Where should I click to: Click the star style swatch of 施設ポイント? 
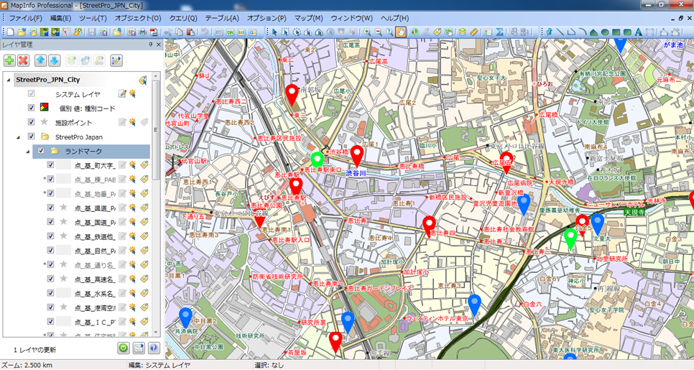coord(45,121)
